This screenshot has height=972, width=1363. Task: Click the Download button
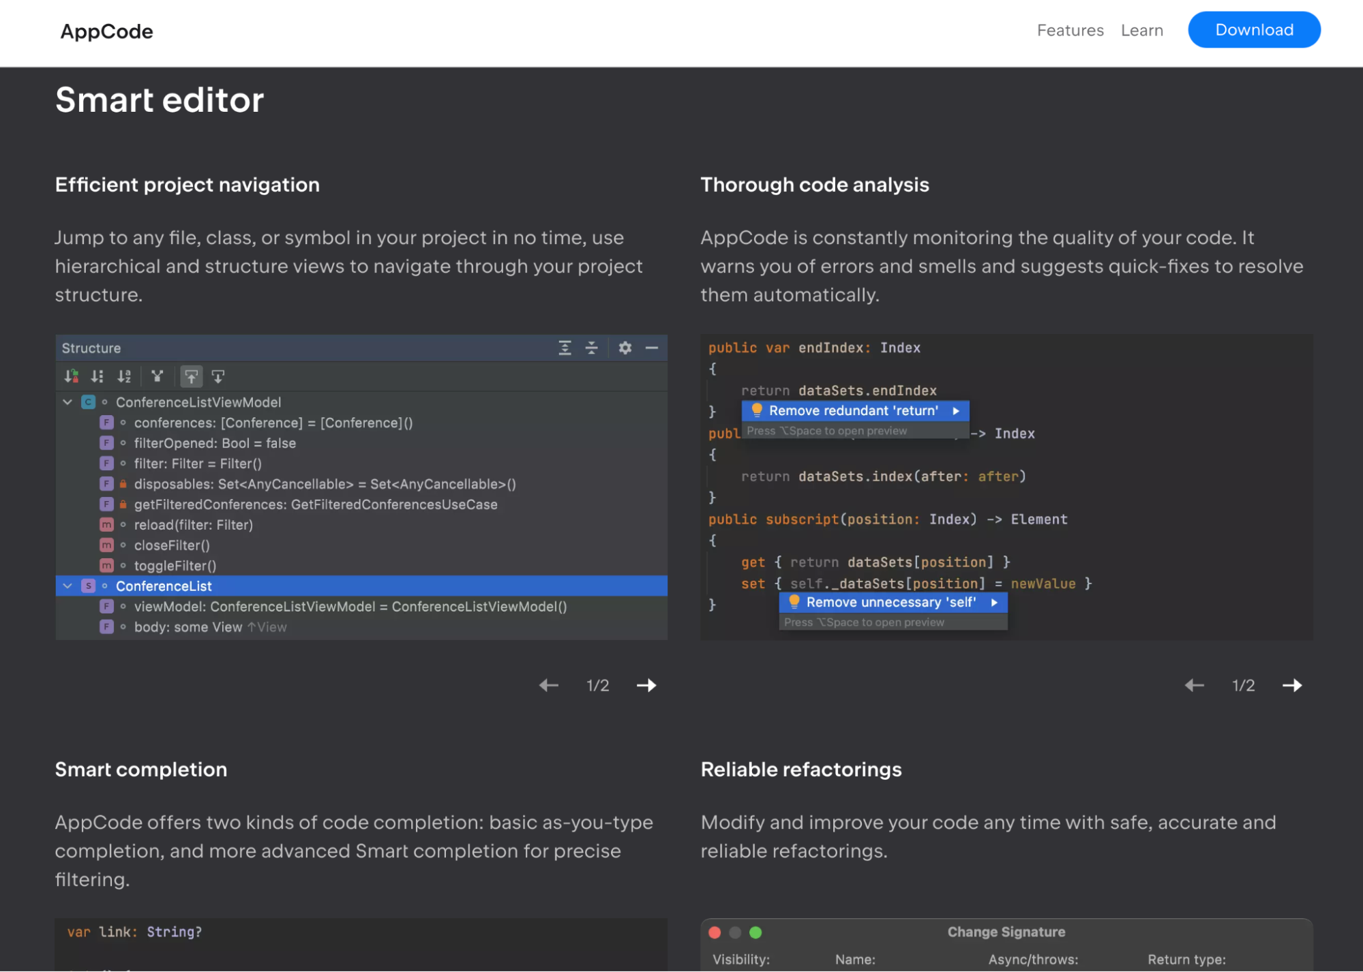click(1254, 30)
